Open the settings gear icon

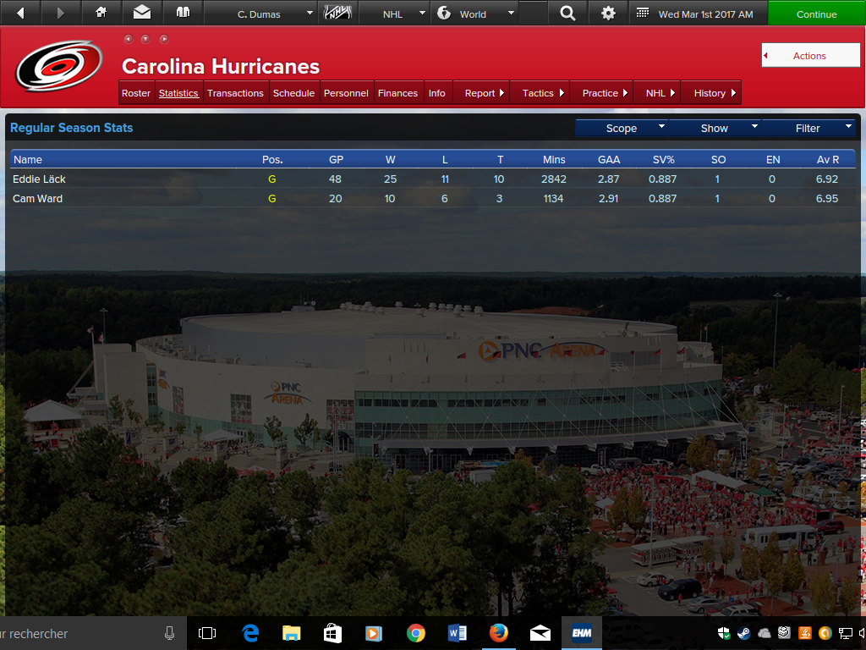click(x=608, y=13)
